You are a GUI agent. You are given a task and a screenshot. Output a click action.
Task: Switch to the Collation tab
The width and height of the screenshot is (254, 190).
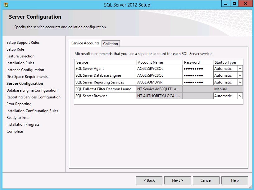pos(111,44)
